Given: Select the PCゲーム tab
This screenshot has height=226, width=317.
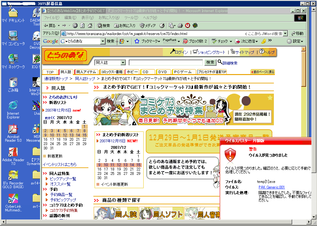Looking at the screenshot, I should tap(184, 72).
